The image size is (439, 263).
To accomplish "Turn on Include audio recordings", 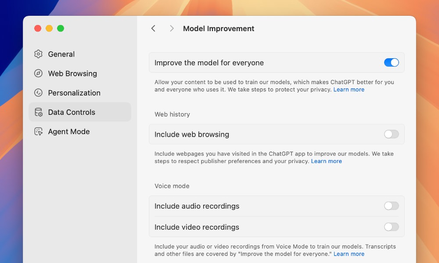I will (391, 206).
